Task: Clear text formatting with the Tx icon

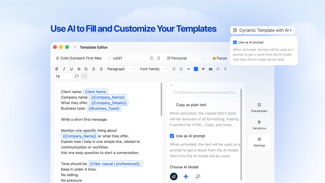Action: [x=225, y=69]
